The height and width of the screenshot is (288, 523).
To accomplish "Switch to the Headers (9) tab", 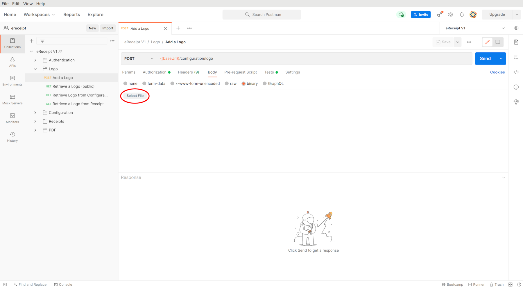I will tap(189, 72).
